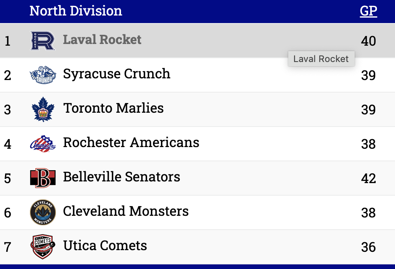The width and height of the screenshot is (395, 269).
Task: Open the Belleville Senators team name
Action: [121, 177]
